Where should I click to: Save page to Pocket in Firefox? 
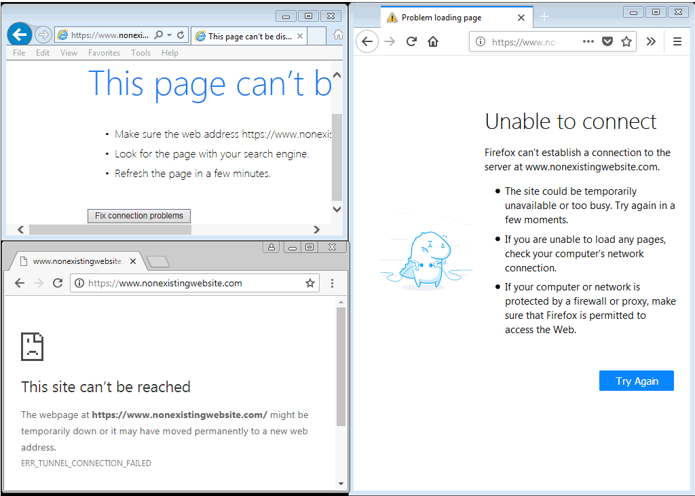pyautogui.click(x=607, y=42)
